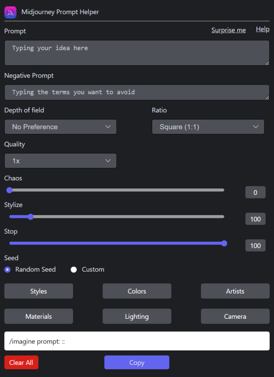Select the Random Seed radio option
The image size is (274, 377).
[x=7, y=269]
